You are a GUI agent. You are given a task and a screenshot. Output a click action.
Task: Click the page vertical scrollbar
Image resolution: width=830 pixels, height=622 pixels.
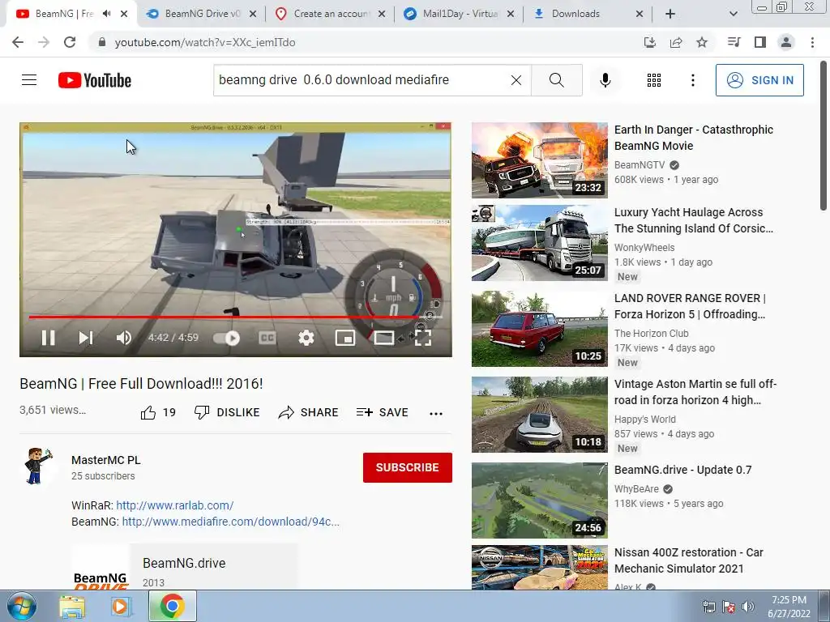[x=824, y=135]
